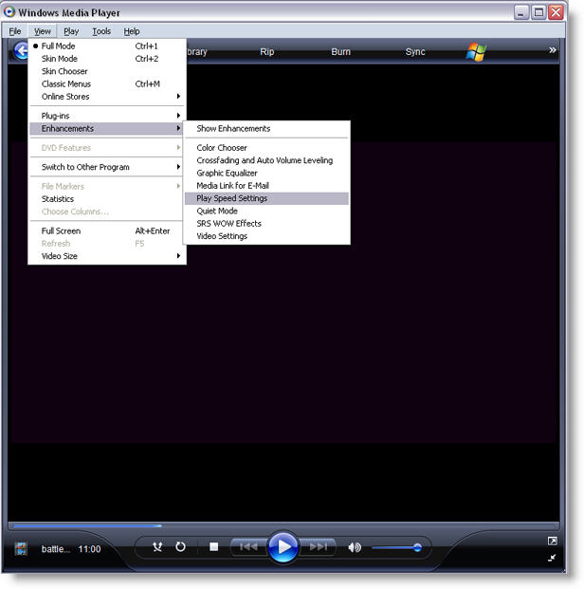The width and height of the screenshot is (584, 589).
Task: Open Graphic Equalizer
Action: (x=267, y=173)
